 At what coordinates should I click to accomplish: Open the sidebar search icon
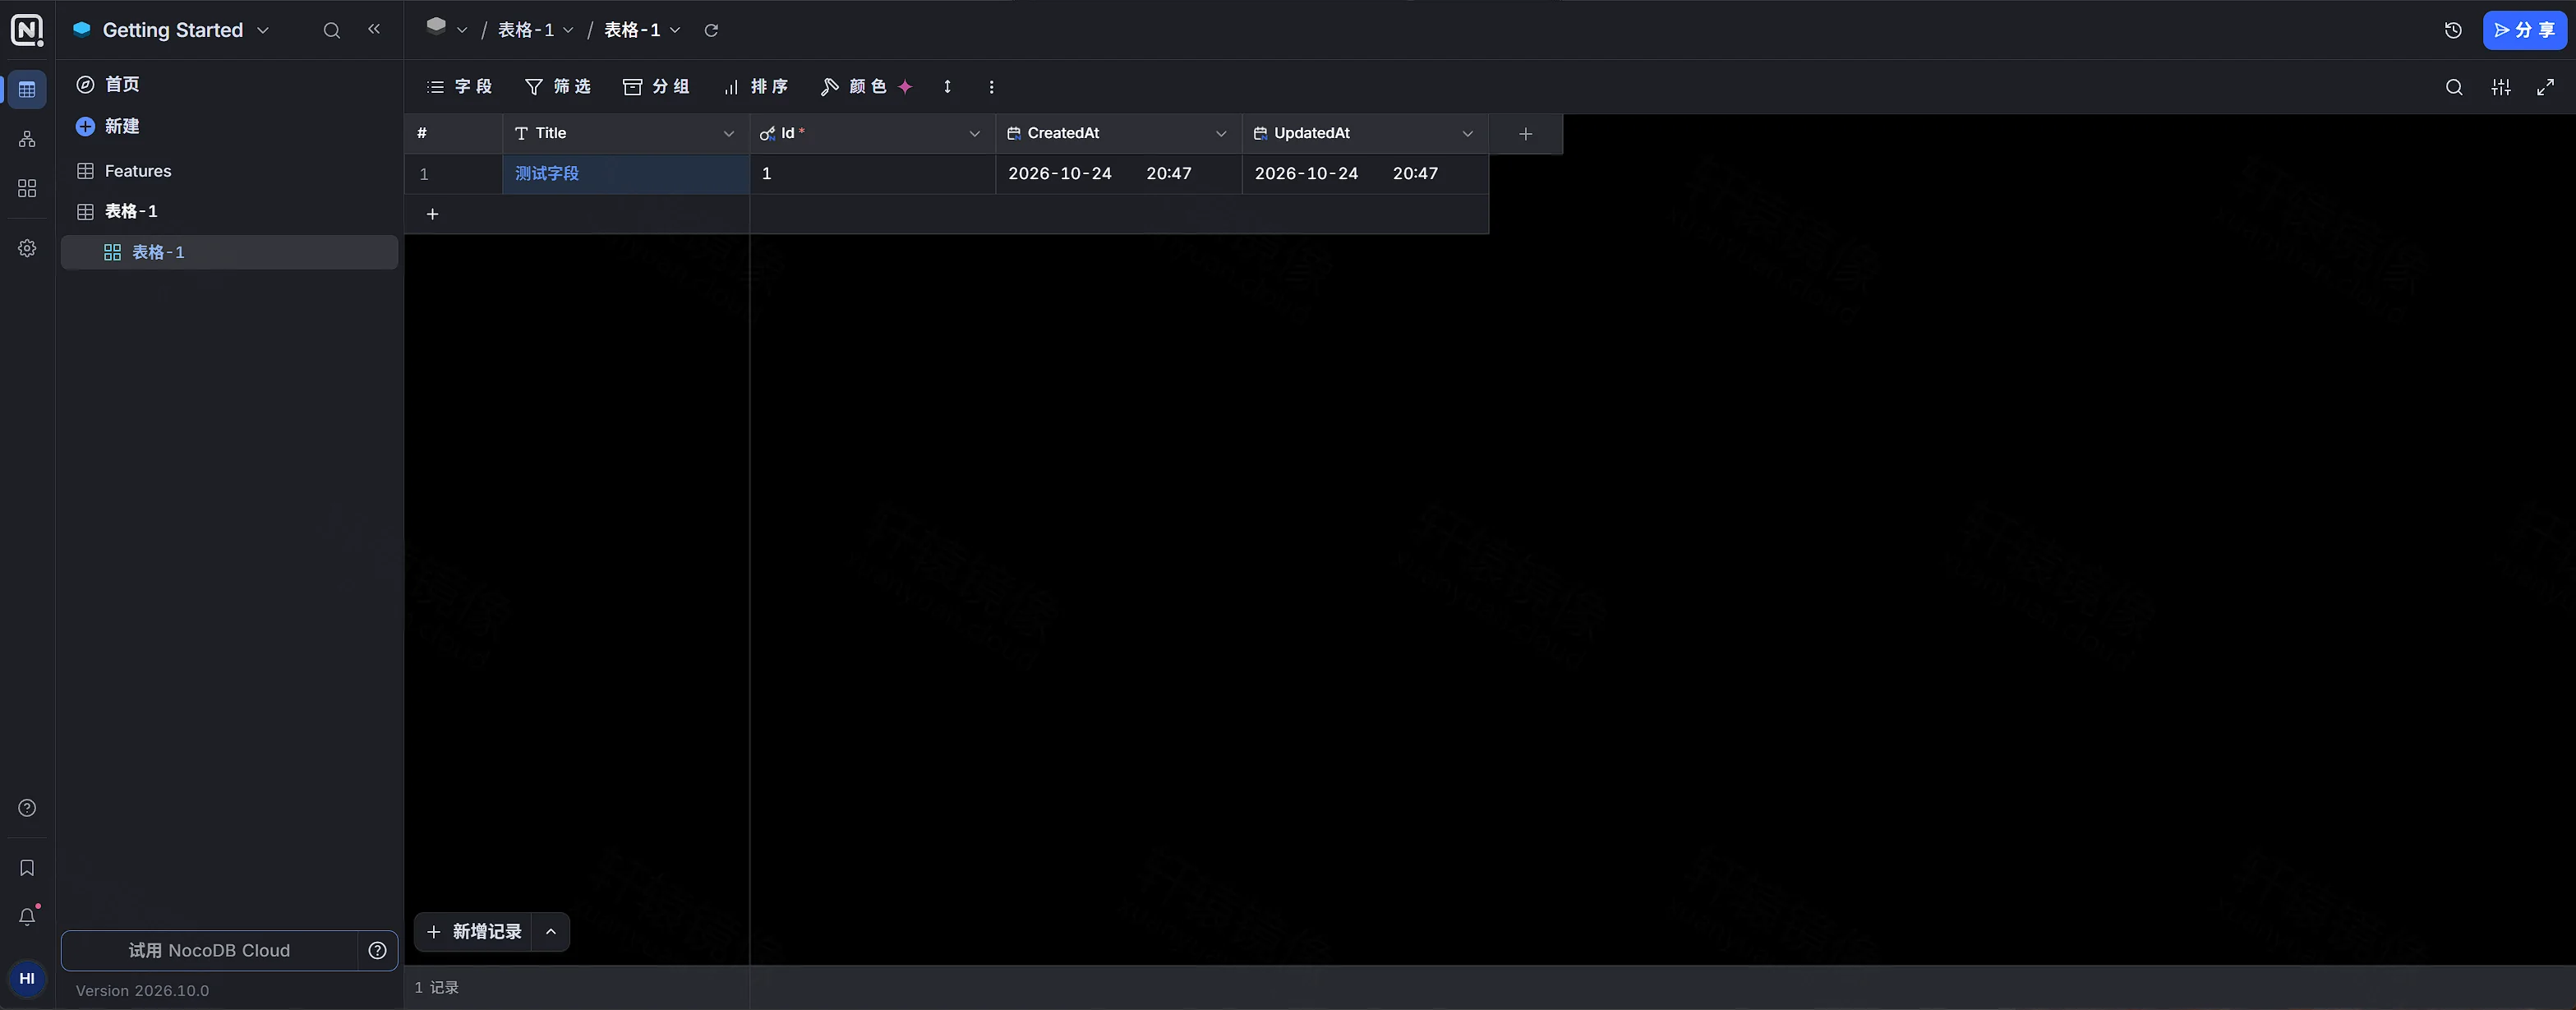click(332, 30)
